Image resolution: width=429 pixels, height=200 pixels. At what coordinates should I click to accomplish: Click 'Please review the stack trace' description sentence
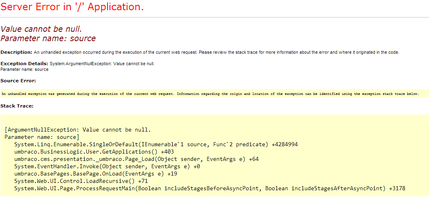(299, 53)
